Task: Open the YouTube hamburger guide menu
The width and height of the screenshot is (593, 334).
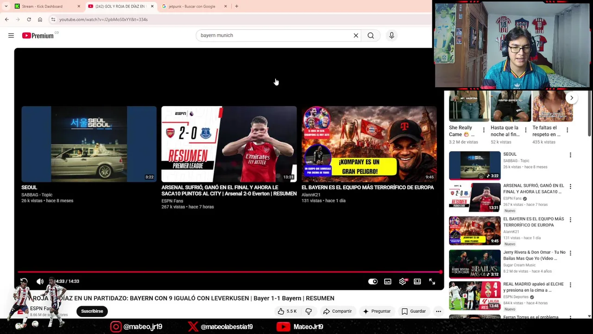Action: pos(11,36)
